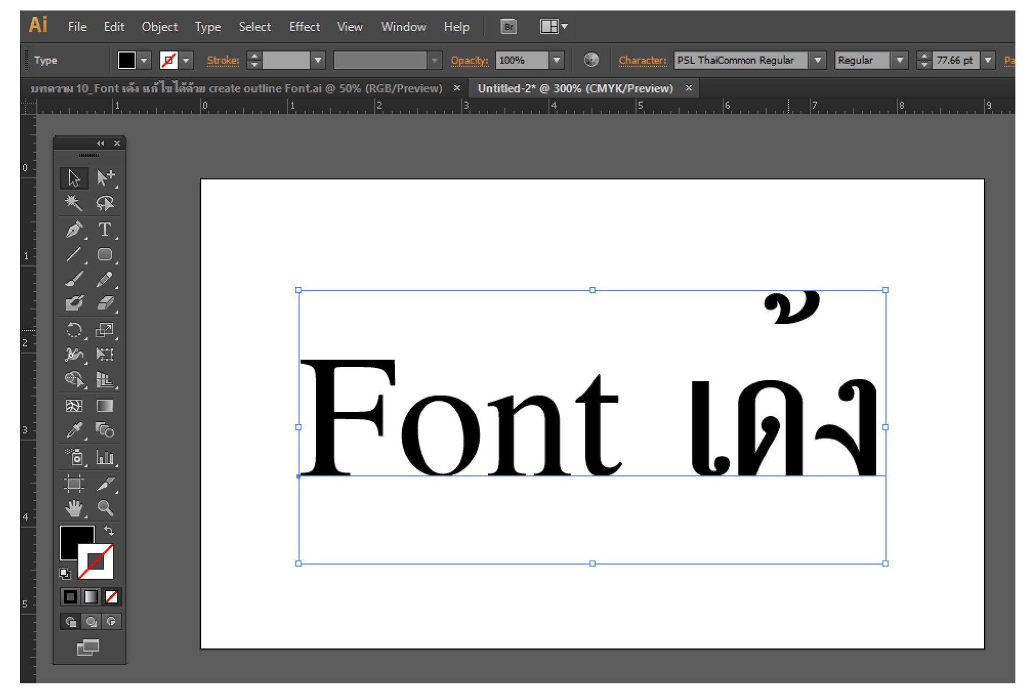Open the Effect menu
The height and width of the screenshot is (695, 1031).
pyautogui.click(x=304, y=27)
